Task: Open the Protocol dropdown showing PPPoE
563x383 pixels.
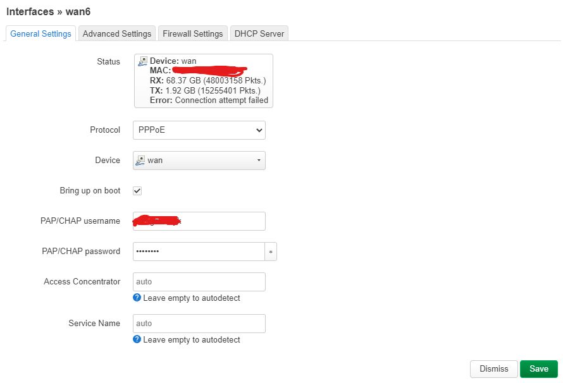Action: [x=199, y=130]
